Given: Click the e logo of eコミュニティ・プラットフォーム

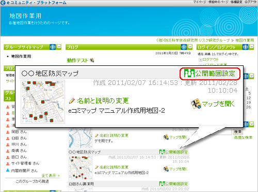Looking at the screenshot, I should coord(3,3).
